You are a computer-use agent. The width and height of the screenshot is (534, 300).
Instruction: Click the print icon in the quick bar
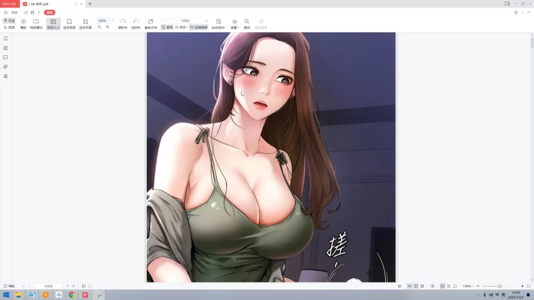pyautogui.click(x=32, y=13)
